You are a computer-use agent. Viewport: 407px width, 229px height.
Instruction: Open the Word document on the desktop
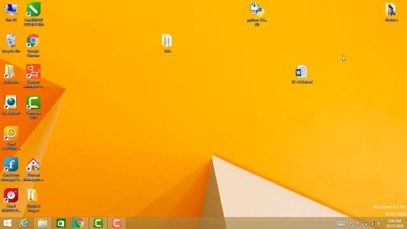301,74
